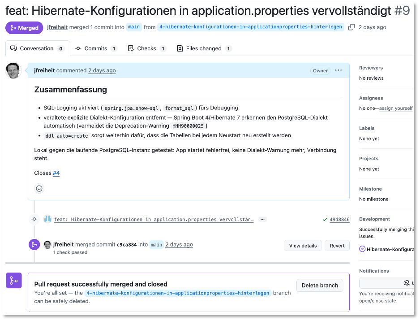The height and width of the screenshot is (321, 420).
Task: Click branch name in merged and closed box
Action: pos(178,293)
